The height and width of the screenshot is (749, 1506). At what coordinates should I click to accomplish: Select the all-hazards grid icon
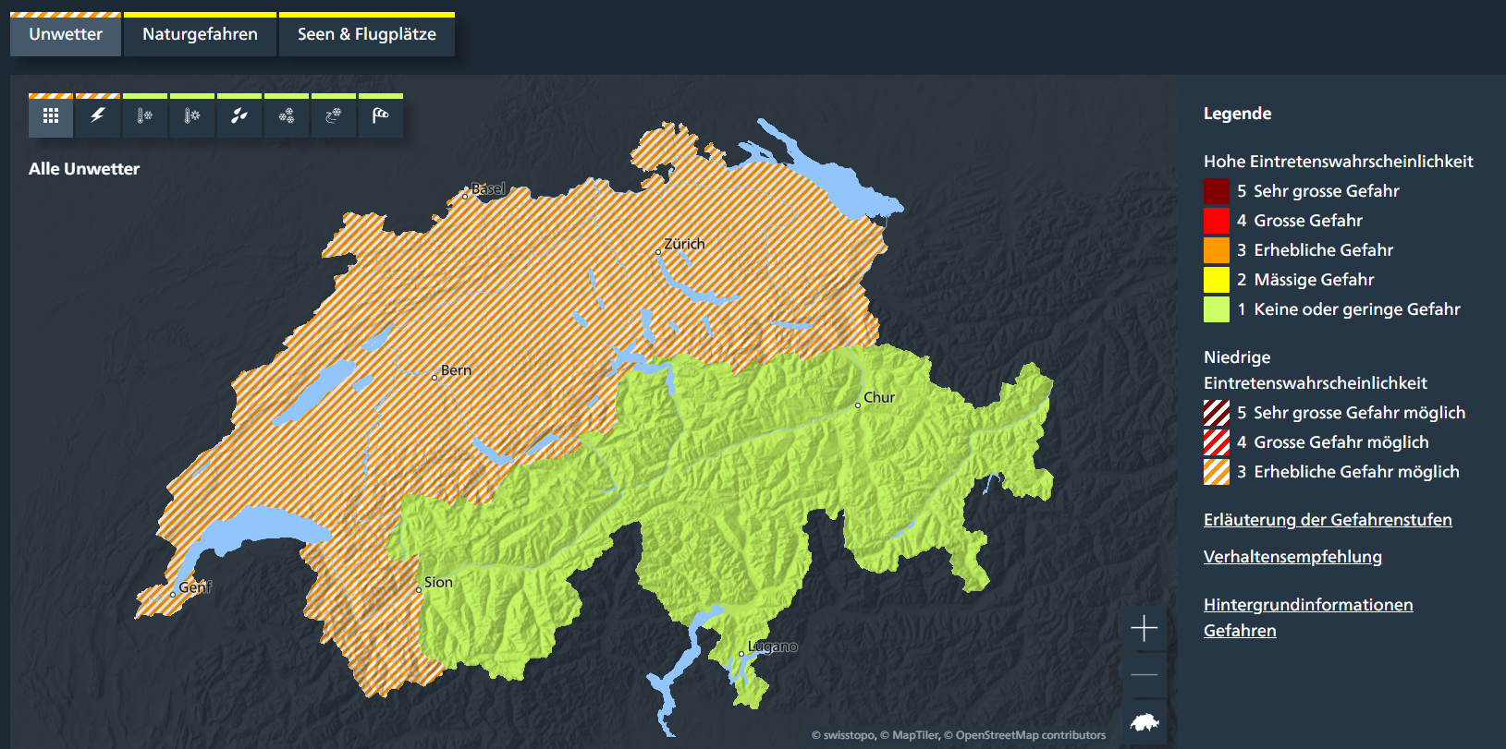51,116
